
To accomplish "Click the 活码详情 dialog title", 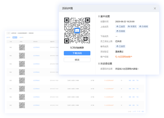I will [x=67, y=8].
